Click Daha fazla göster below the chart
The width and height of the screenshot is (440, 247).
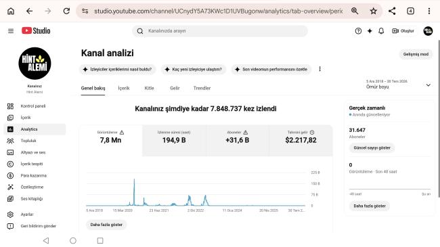point(106,225)
